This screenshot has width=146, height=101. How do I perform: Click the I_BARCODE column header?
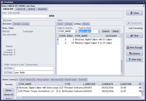pos(92,84)
